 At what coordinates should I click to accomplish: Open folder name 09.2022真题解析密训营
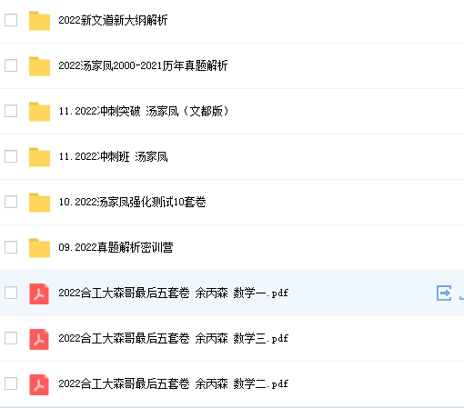pyautogui.click(x=116, y=247)
